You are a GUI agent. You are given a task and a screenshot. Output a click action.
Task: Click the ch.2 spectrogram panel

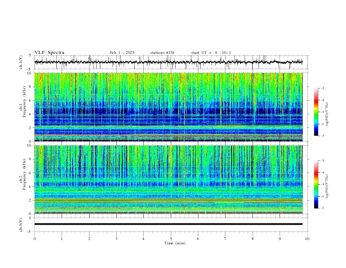point(168,180)
